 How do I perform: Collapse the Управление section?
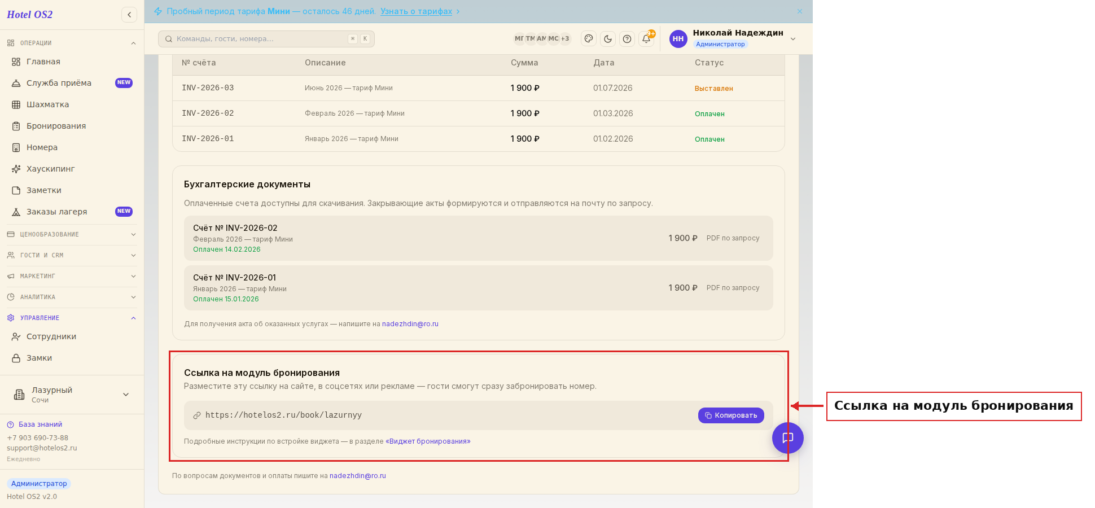[72, 318]
